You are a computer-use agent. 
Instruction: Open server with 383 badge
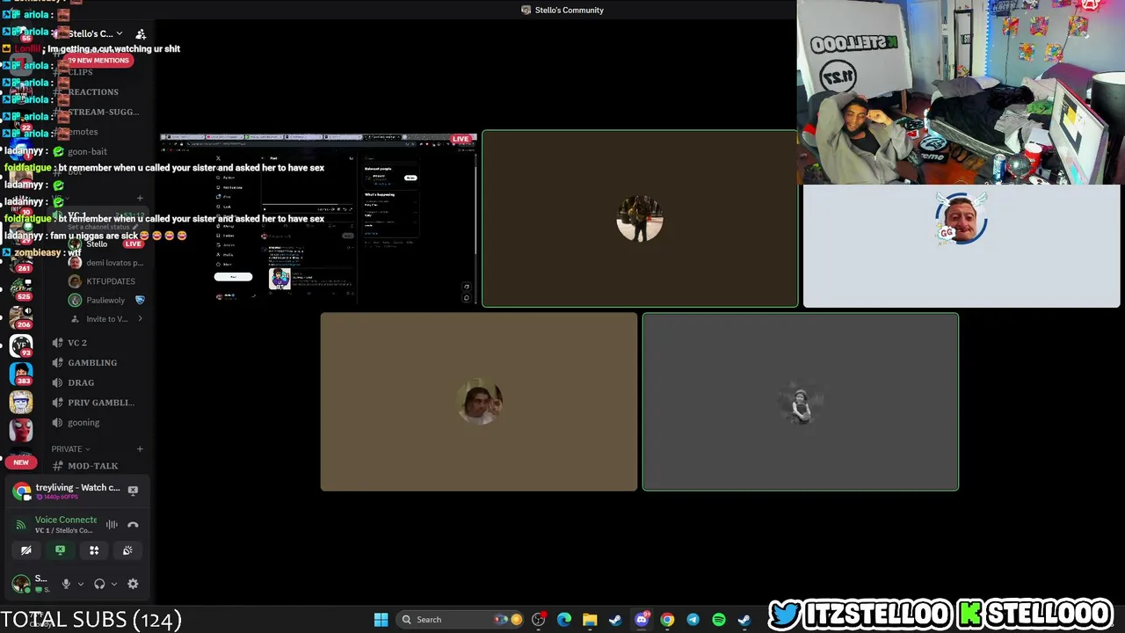tap(21, 373)
